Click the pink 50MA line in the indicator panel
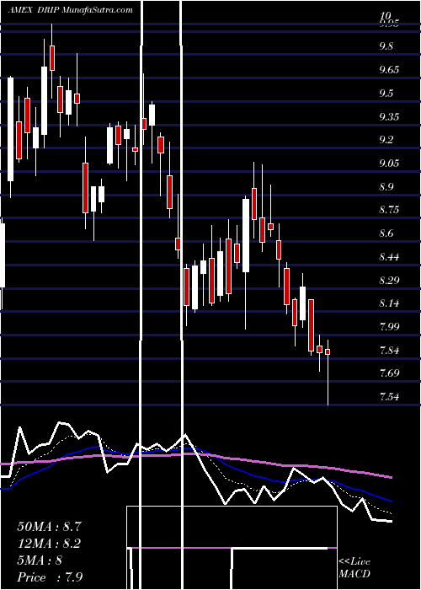The height and width of the screenshot is (590, 421). (x=196, y=454)
